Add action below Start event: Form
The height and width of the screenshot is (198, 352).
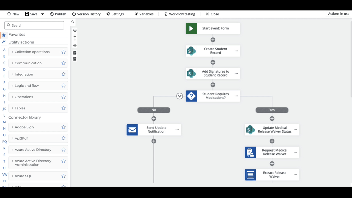click(x=213, y=40)
